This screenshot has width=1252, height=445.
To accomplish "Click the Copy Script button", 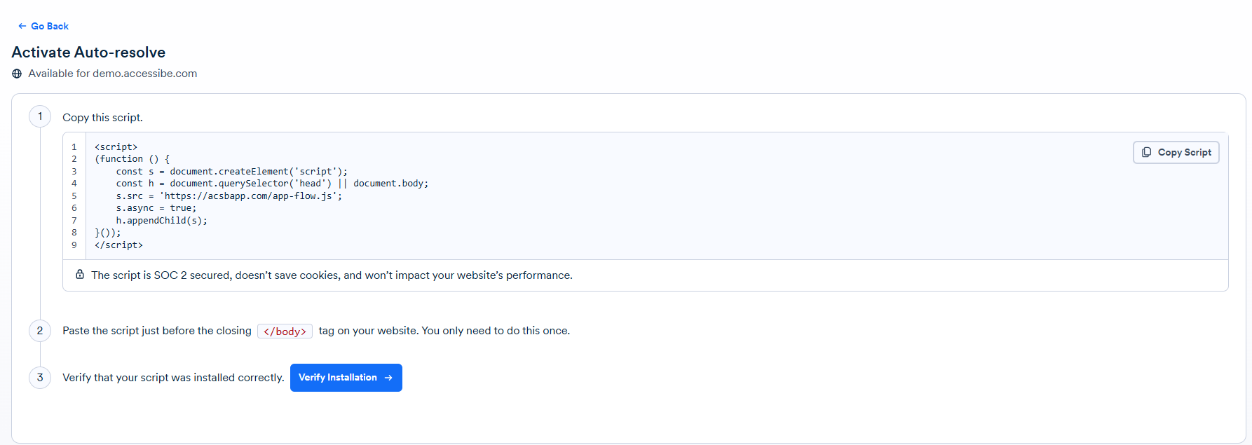I will tap(1176, 152).
